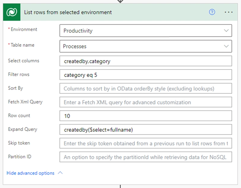Viewport: 241px width, 188px height.
Task: Click the 'Hide advanced options' link
Action: tap(30, 173)
